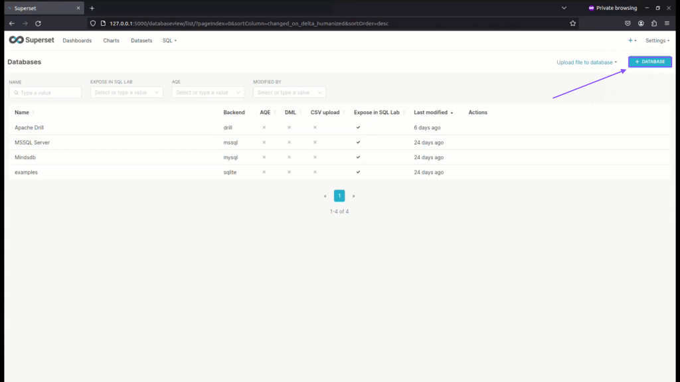Screen dimensions: 680x382
Task: Open new browser tab with plus icon
Action: tap(92, 8)
